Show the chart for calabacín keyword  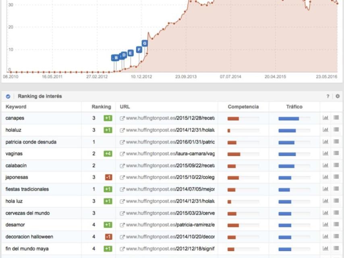[325, 165]
